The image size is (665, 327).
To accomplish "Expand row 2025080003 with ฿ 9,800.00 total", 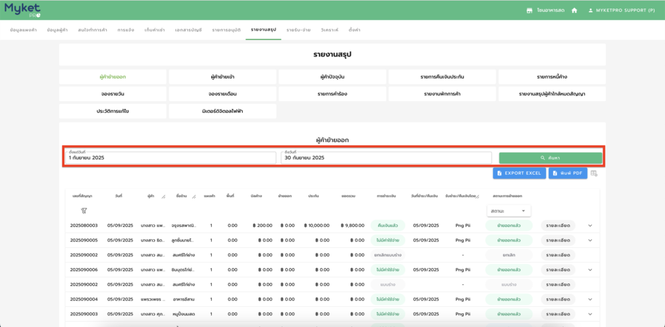I will (x=590, y=225).
